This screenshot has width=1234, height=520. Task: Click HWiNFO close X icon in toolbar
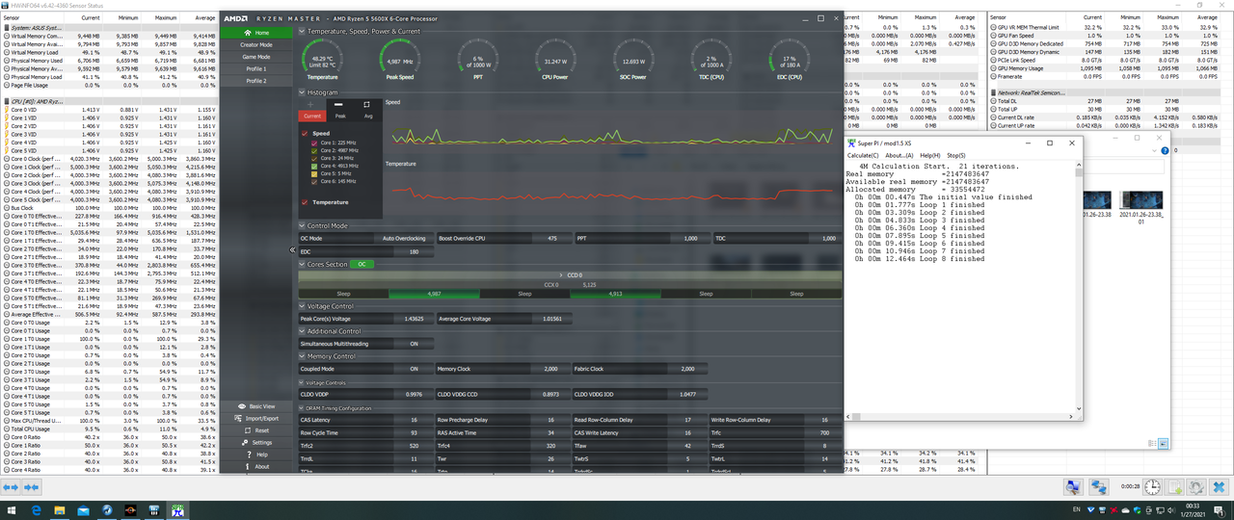click(1220, 488)
